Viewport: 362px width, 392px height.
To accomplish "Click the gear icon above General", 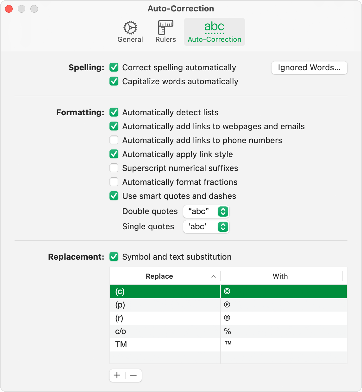I will [130, 28].
